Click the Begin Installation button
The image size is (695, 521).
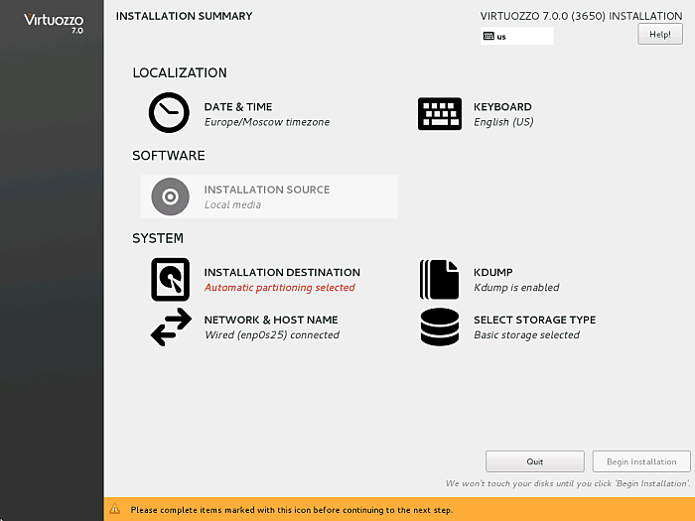[640, 461]
